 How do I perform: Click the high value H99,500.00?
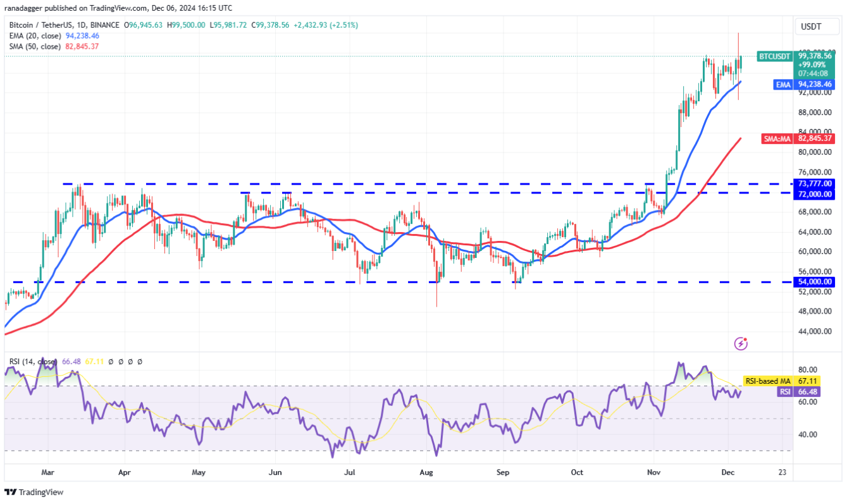pyautogui.click(x=186, y=25)
